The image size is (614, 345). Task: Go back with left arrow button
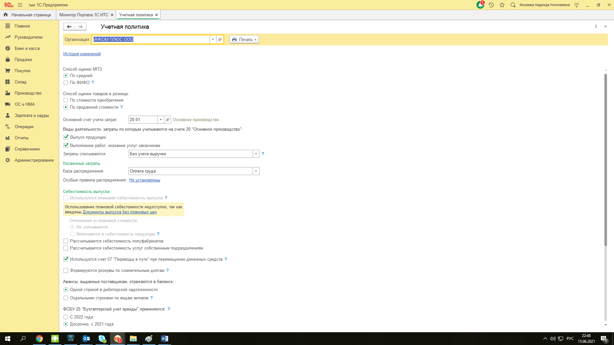click(69, 27)
